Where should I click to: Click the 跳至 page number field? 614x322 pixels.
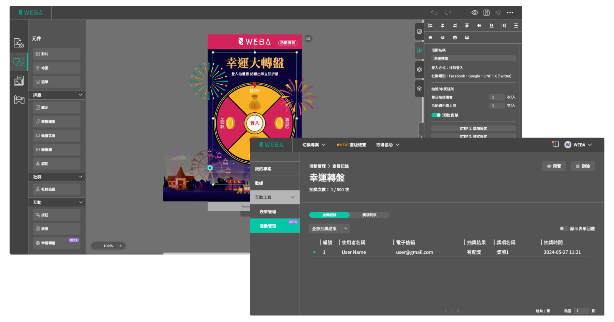tap(581, 311)
